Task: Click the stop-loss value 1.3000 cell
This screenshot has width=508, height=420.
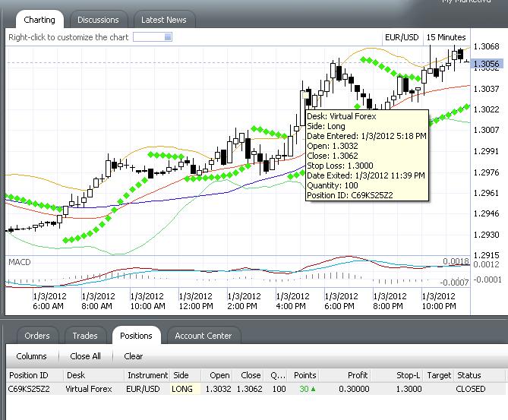Action: pyautogui.click(x=409, y=389)
